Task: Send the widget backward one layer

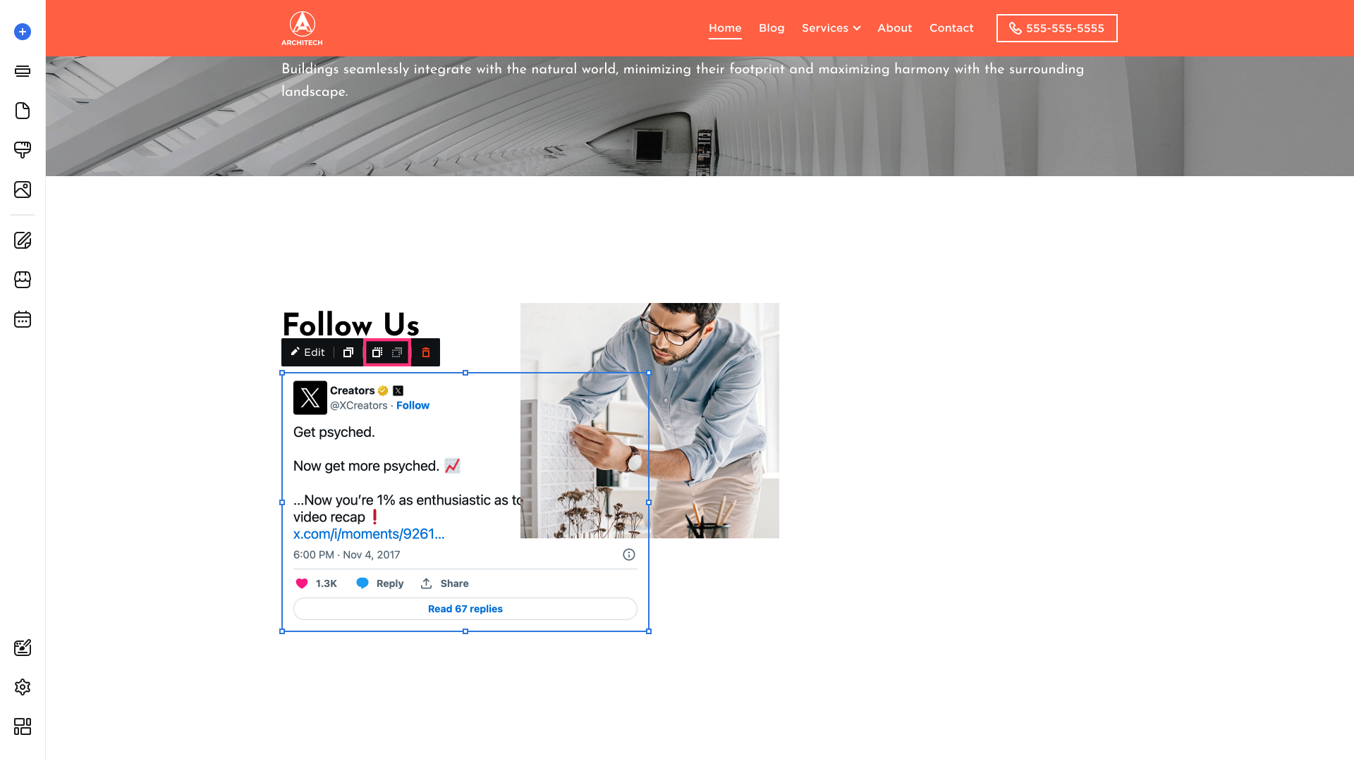Action: click(397, 352)
